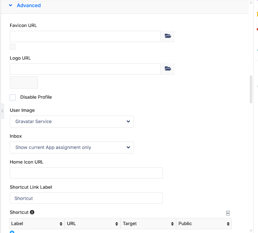Enable the Disable Profile checkbox

pos(13,97)
